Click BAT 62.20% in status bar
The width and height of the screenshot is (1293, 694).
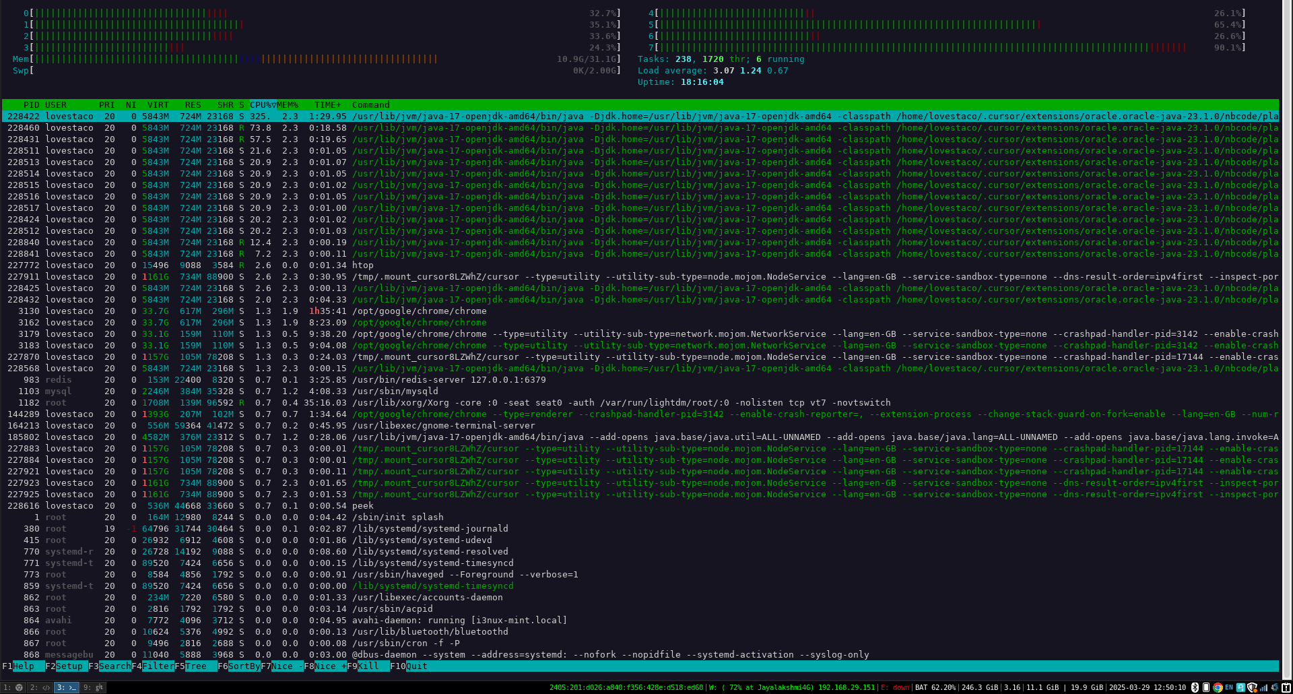(x=935, y=688)
